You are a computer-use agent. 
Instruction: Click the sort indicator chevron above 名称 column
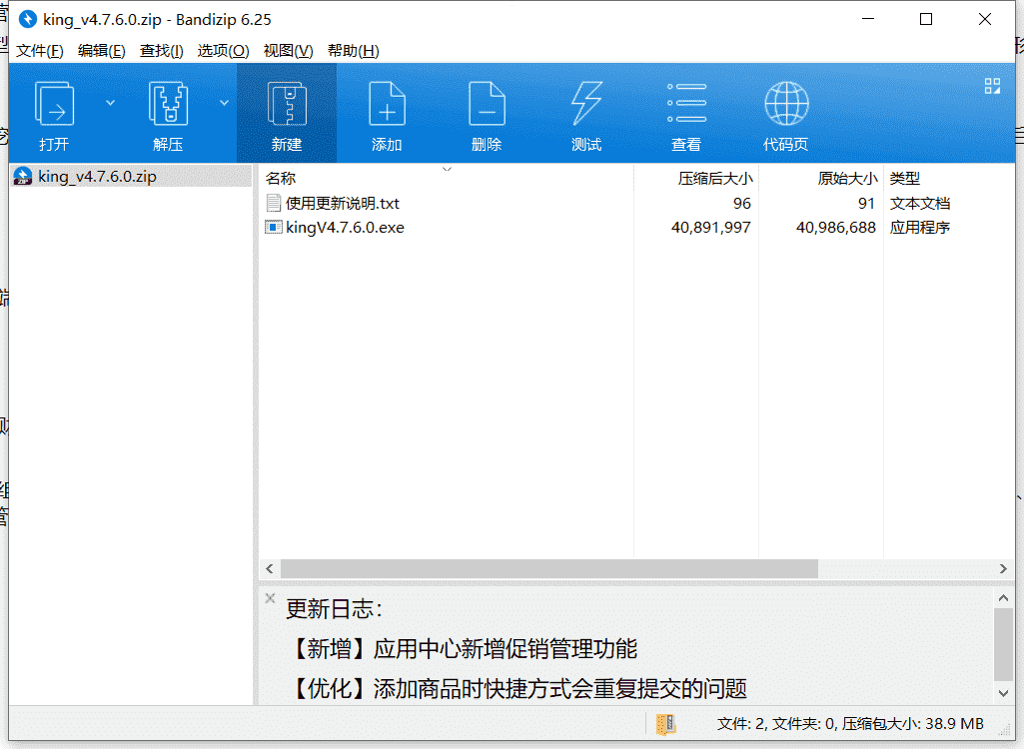[x=447, y=169]
